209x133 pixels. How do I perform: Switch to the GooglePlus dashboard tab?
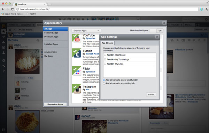(27, 25)
